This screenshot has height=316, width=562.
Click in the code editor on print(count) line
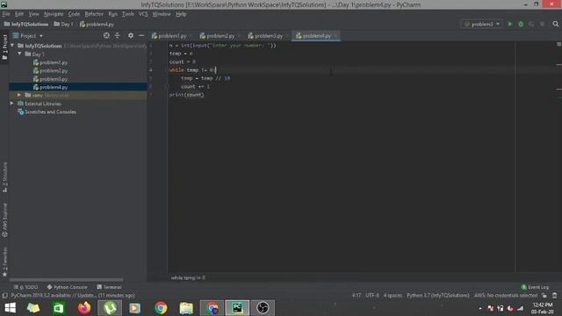point(186,95)
